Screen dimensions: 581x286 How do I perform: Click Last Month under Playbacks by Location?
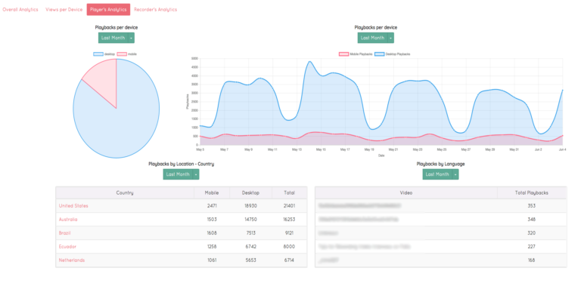pyautogui.click(x=178, y=174)
